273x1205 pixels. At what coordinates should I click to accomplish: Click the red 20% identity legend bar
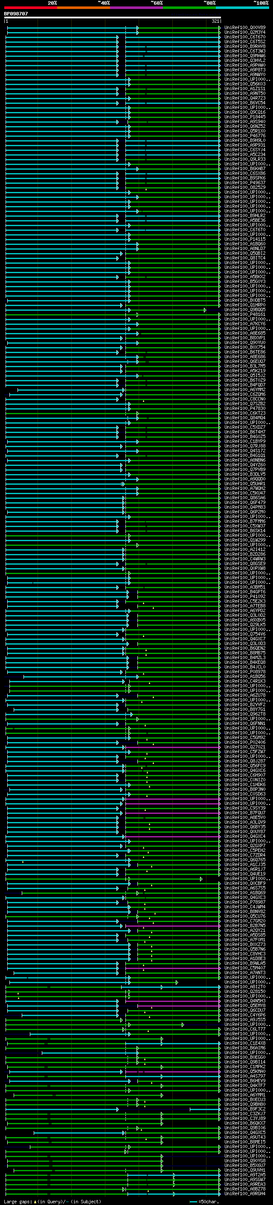click(x=30, y=8)
